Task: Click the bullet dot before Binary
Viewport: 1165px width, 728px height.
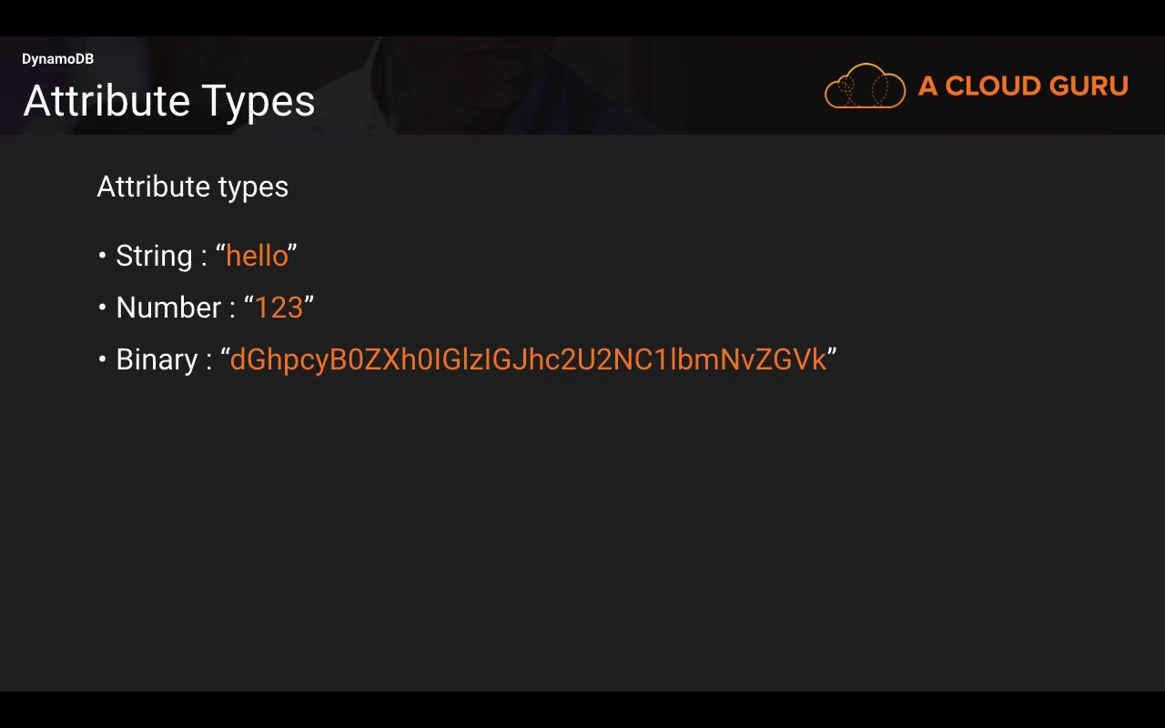Action: pyautogui.click(x=102, y=359)
